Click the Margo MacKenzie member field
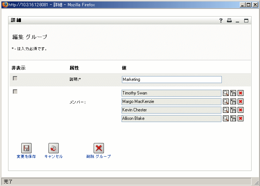260x186 pixels. 171,101
